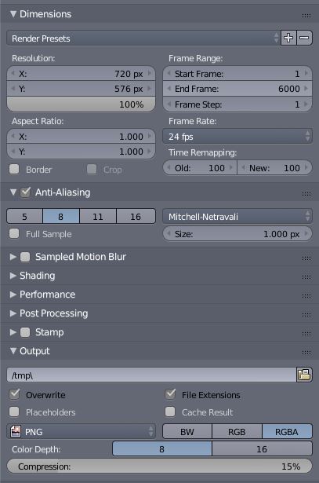Decrease Resolution X with left arrow
The image size is (319, 483).
coord(13,73)
